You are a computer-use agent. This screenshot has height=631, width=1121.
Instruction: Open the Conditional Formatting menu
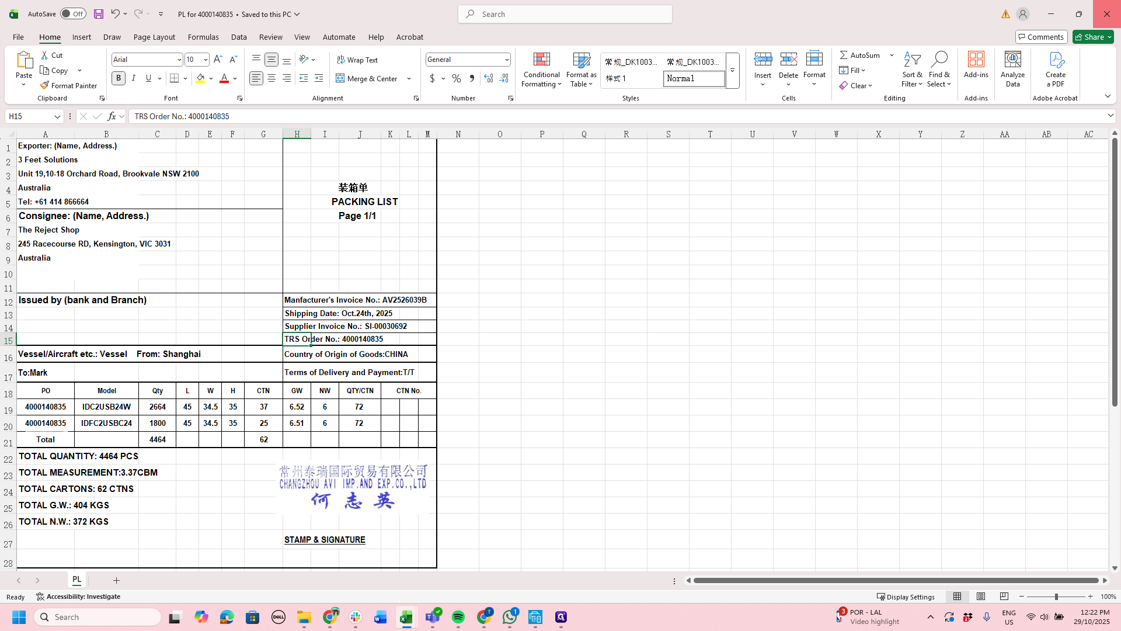541,70
